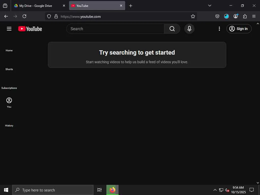
Task: Click the search magnifier button
Action: (172, 29)
